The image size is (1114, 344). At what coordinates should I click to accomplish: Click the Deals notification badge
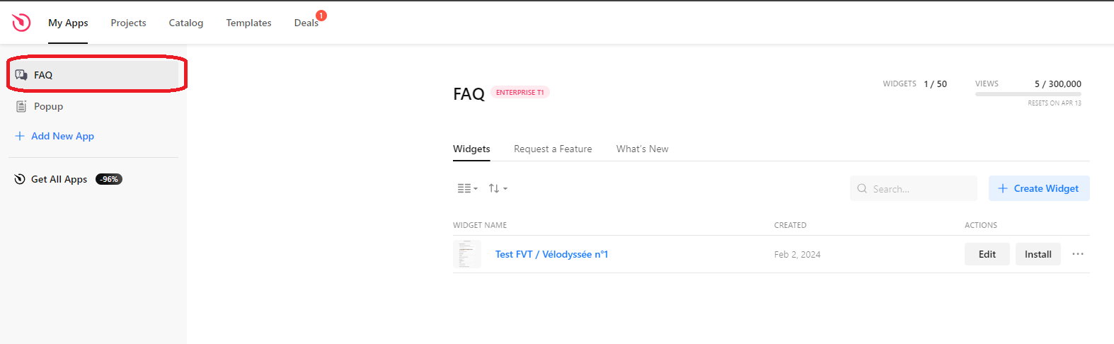(x=321, y=16)
